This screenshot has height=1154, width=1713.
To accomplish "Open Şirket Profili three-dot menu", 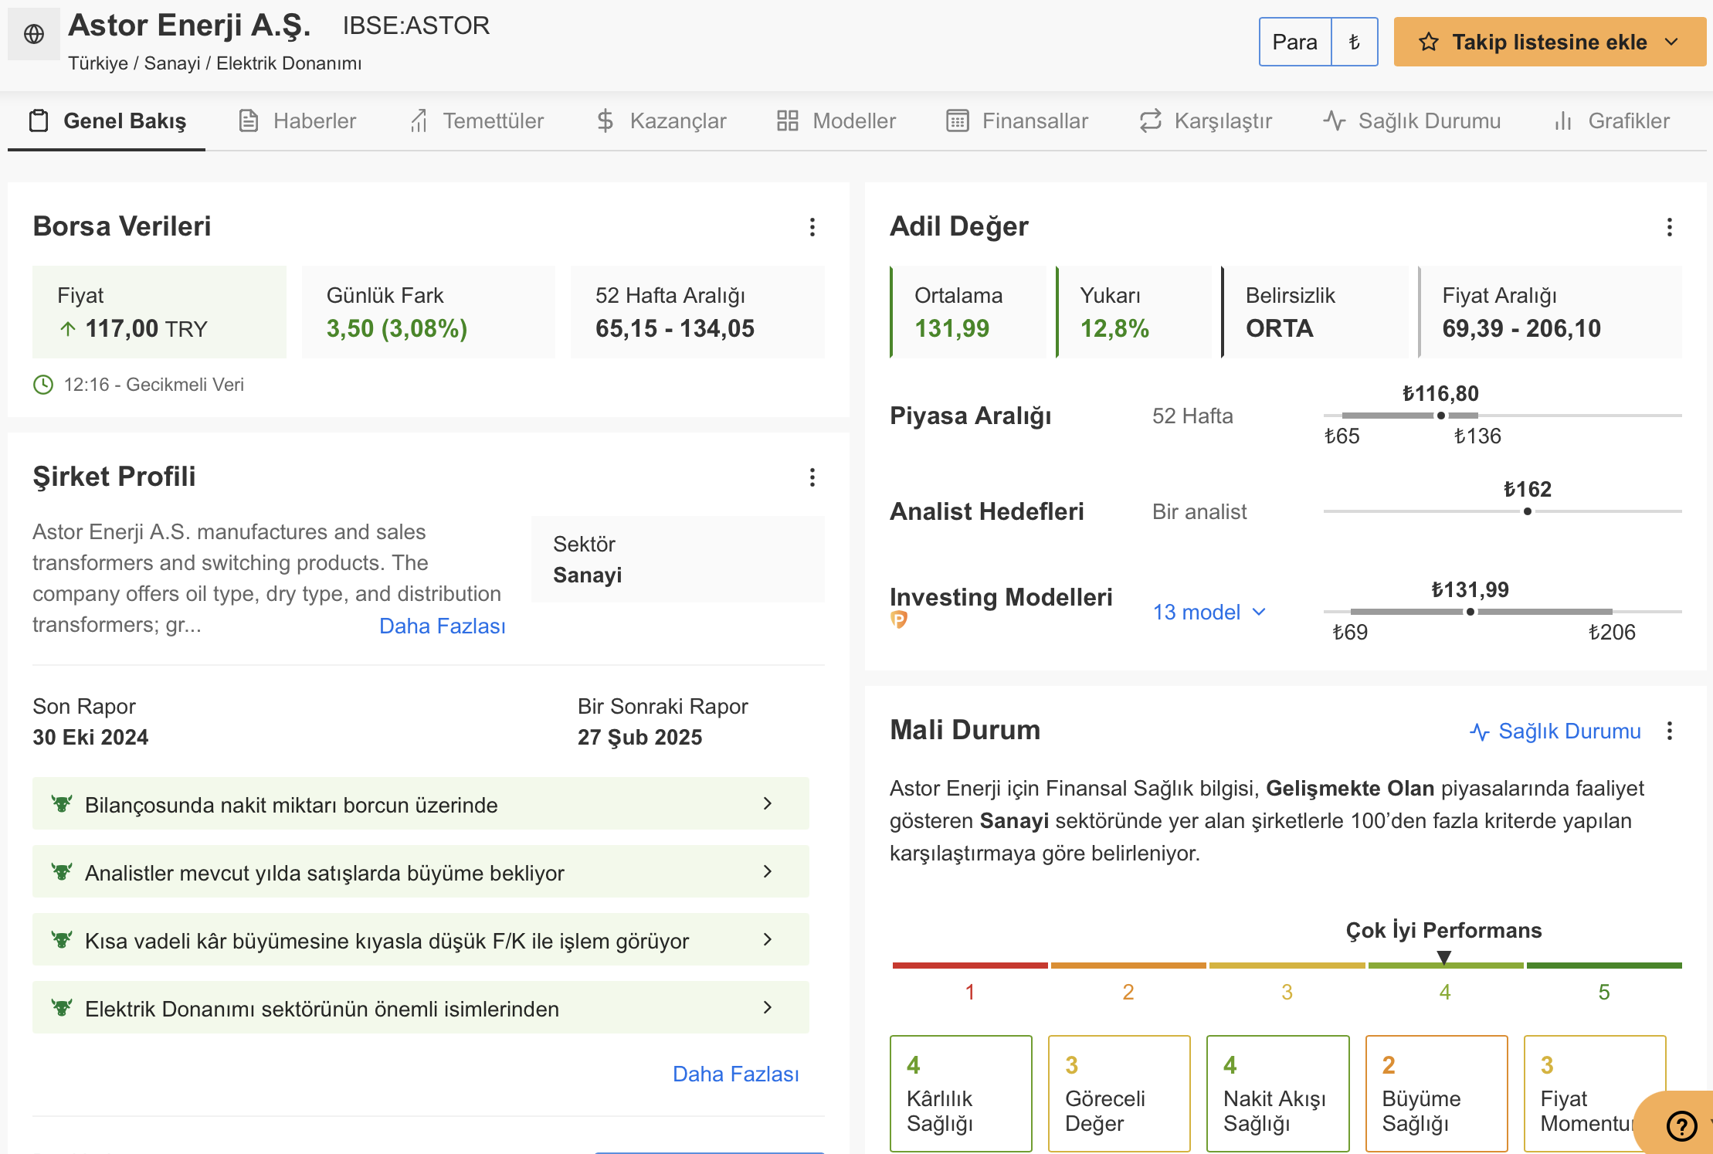I will click(x=812, y=477).
